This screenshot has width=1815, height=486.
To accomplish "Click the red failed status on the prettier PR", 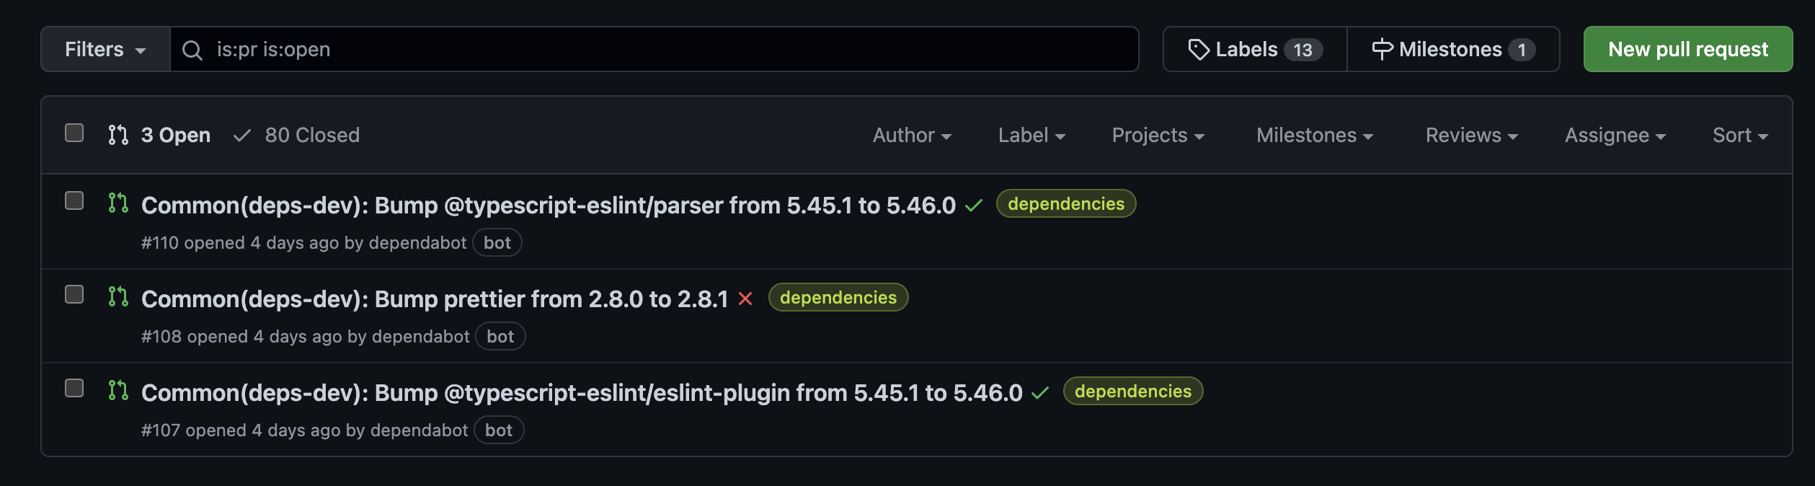I will click(745, 299).
